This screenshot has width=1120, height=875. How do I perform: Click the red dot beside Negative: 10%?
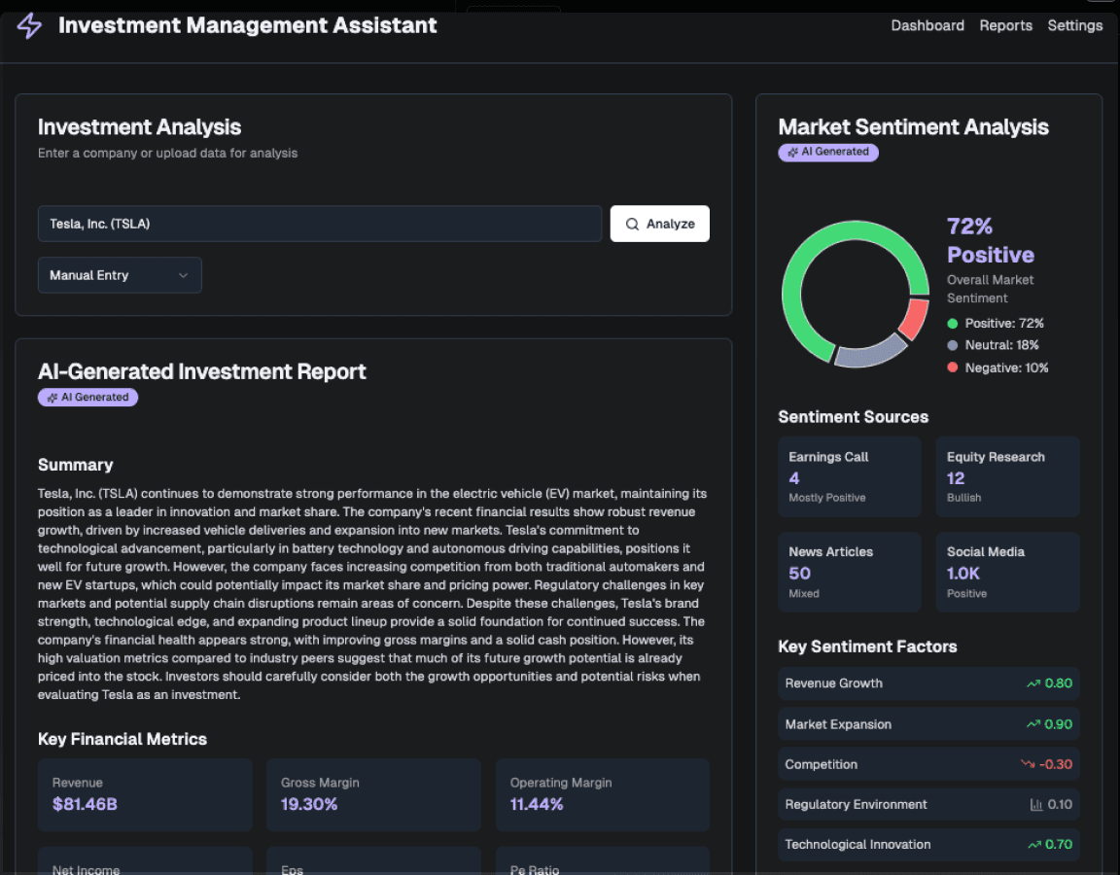(x=952, y=367)
